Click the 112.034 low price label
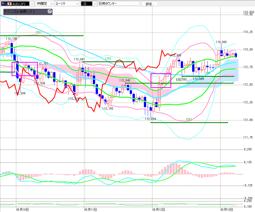 pos(150,119)
